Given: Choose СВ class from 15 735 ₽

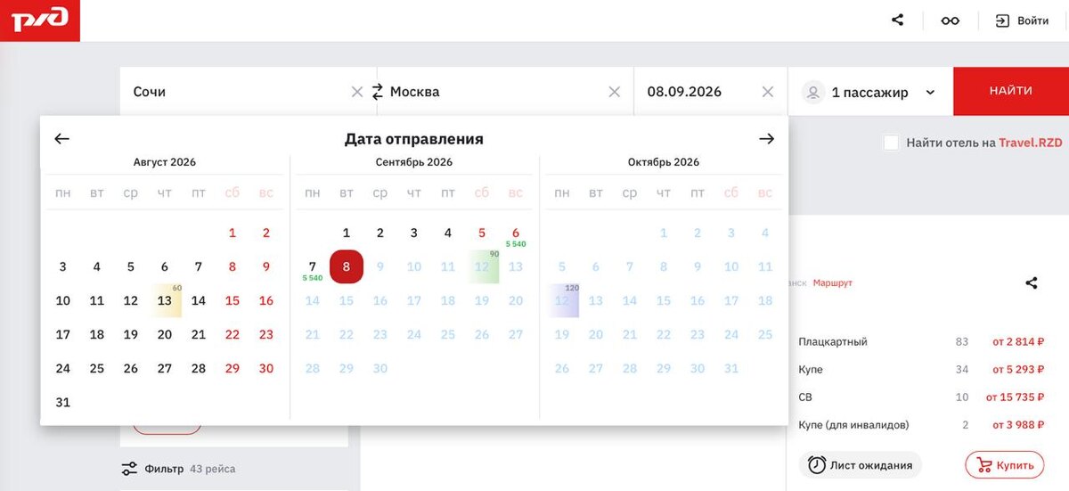Looking at the screenshot, I should click(x=921, y=397).
